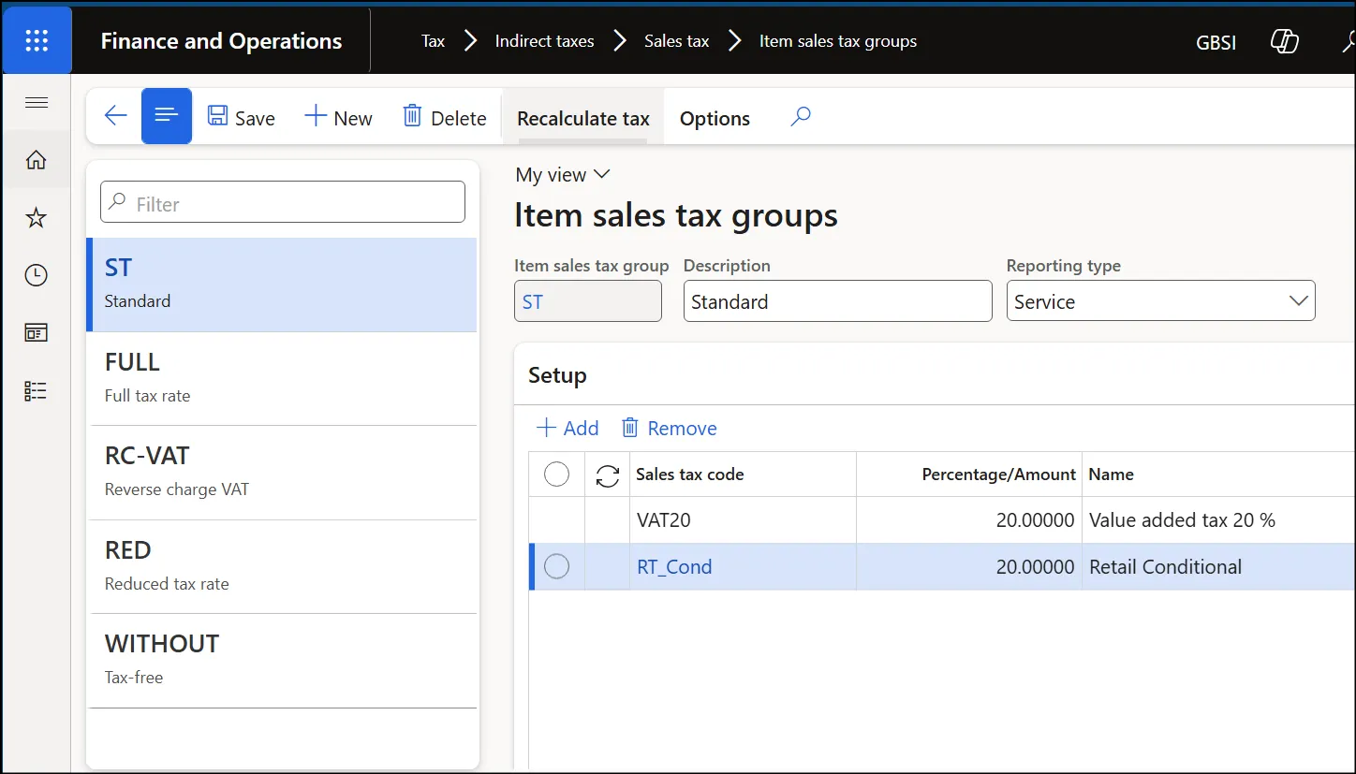
Task: Open the Recalculate tax tab
Action: pyautogui.click(x=583, y=118)
